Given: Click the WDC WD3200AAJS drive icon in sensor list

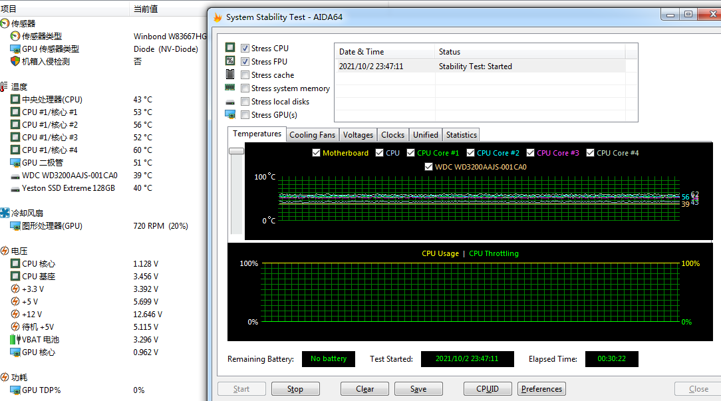Looking at the screenshot, I should pos(15,176).
